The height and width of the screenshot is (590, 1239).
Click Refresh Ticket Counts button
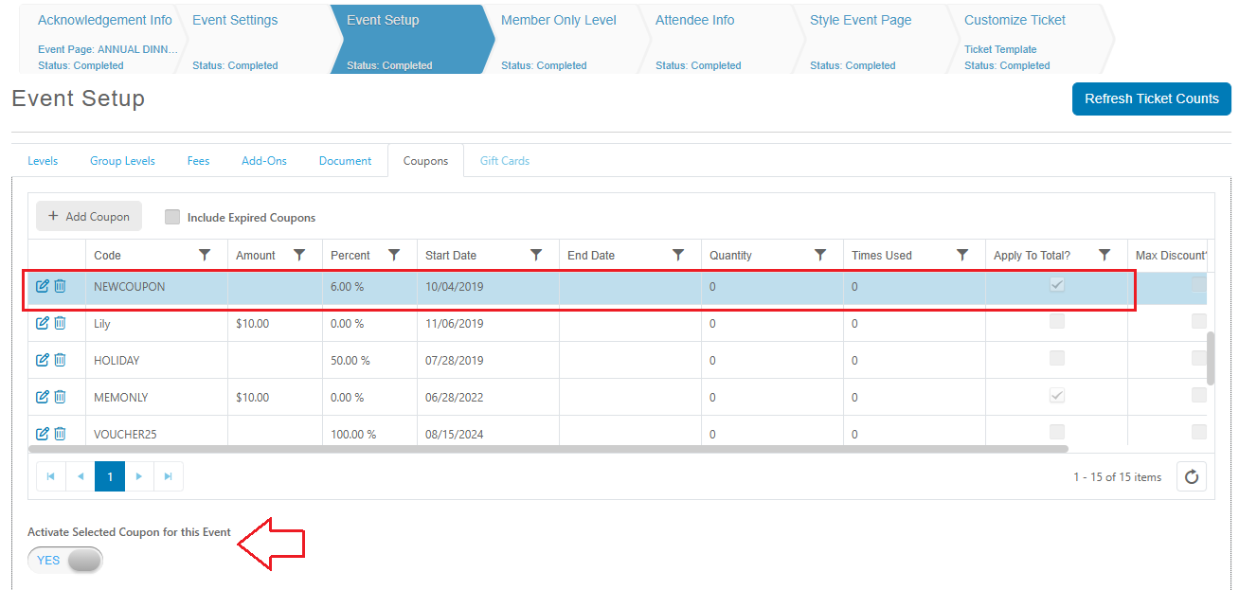click(x=1152, y=98)
